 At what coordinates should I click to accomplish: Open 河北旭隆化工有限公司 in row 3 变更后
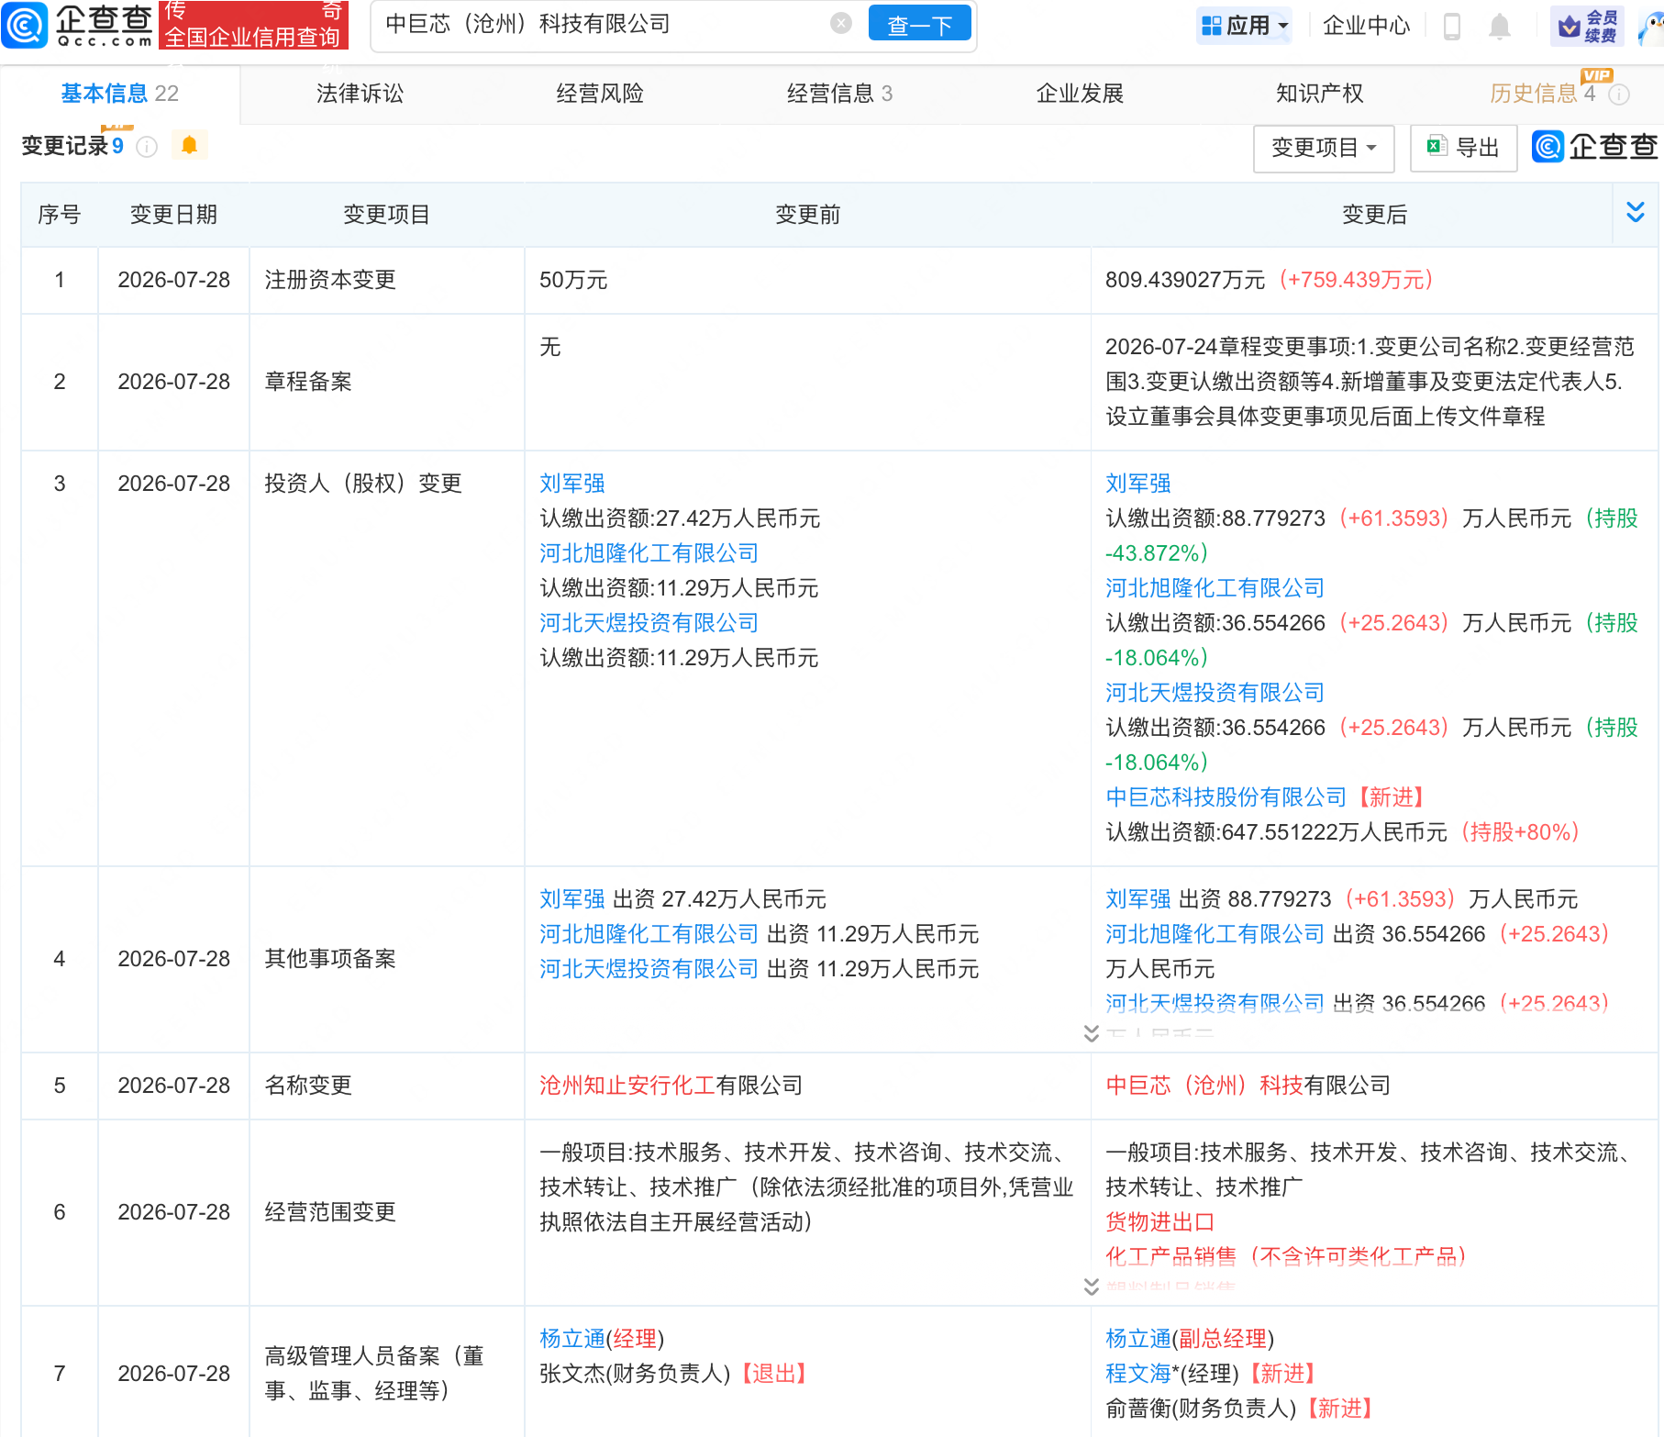tap(1215, 588)
